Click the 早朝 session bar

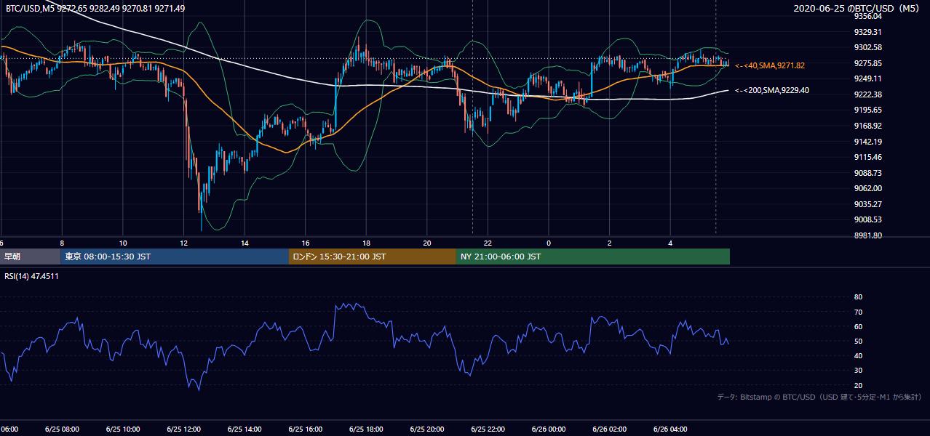(x=30, y=257)
